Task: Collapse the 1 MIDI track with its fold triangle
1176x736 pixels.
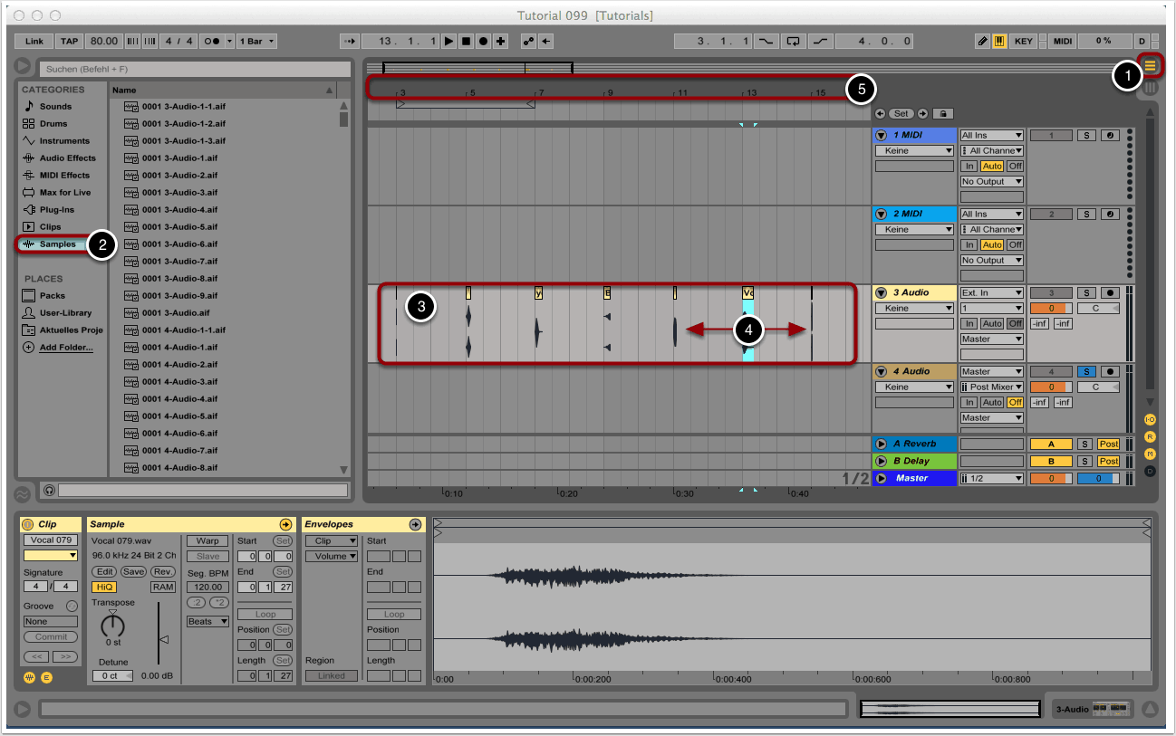Action: [881, 136]
